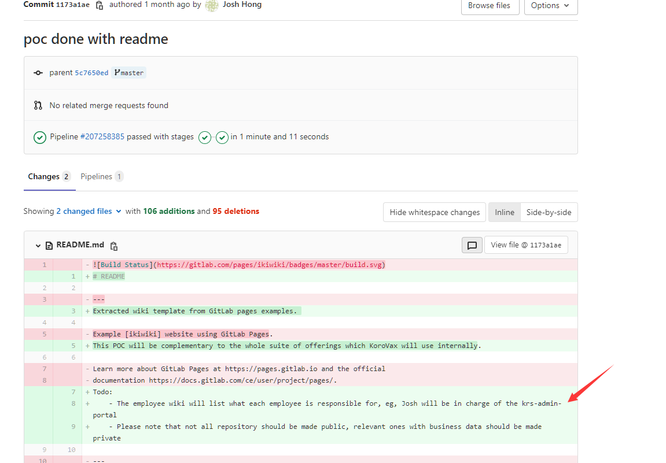The image size is (666, 463).
Task: Open parent commit 5c7650ed link
Action: coord(91,73)
